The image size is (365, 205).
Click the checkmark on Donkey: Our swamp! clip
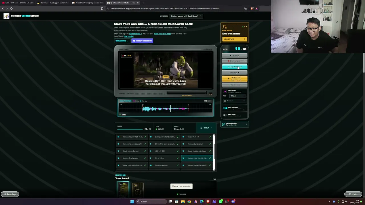[210, 144]
